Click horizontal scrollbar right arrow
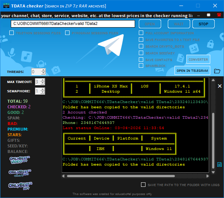The image size is (224, 198). [208, 176]
